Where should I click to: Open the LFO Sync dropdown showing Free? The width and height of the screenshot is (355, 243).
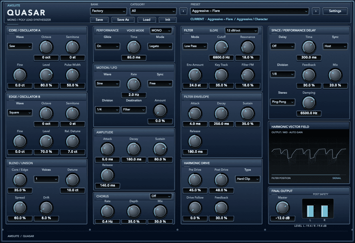(x=160, y=83)
